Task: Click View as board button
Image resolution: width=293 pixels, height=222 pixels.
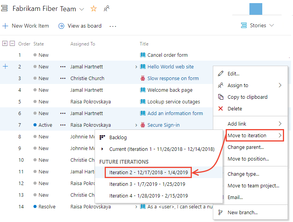Action: point(80,26)
